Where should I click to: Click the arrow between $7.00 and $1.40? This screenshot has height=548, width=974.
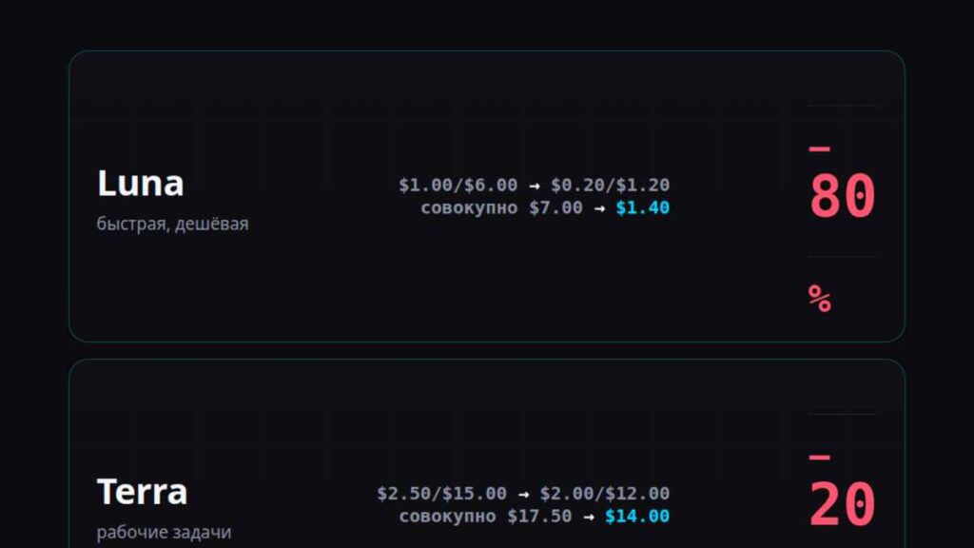[599, 208]
